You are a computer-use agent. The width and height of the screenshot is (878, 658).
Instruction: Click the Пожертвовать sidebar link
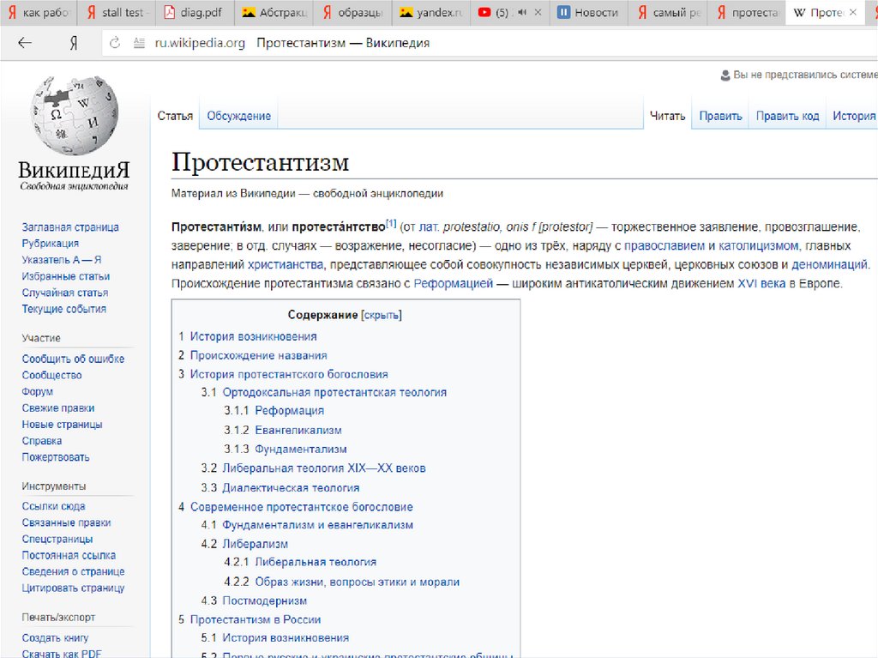56,457
